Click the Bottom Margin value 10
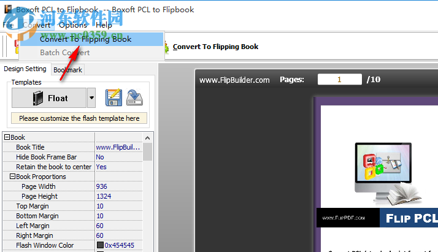 pos(119,216)
